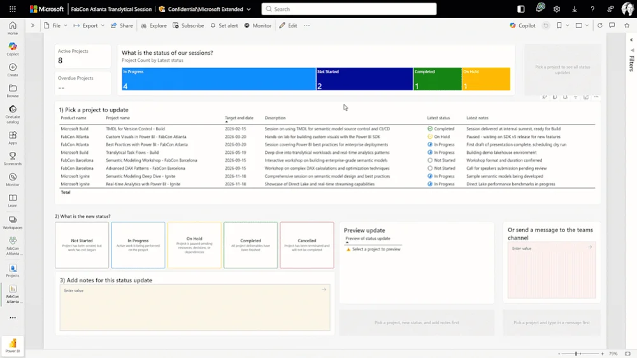Reset report to default with undo icon
This screenshot has height=358, width=637.
click(x=546, y=25)
